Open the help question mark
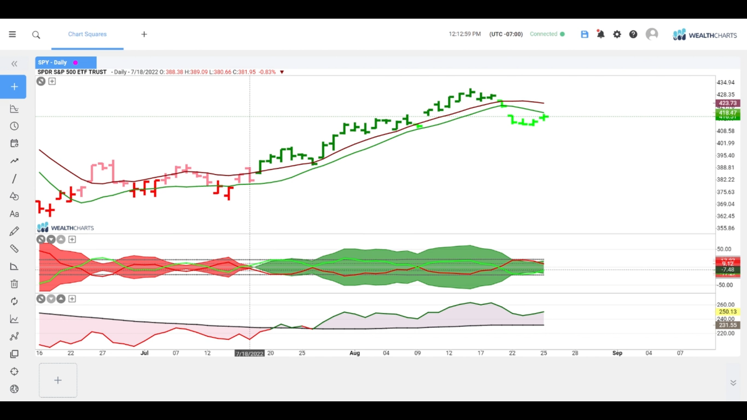The image size is (747, 420). point(633,34)
